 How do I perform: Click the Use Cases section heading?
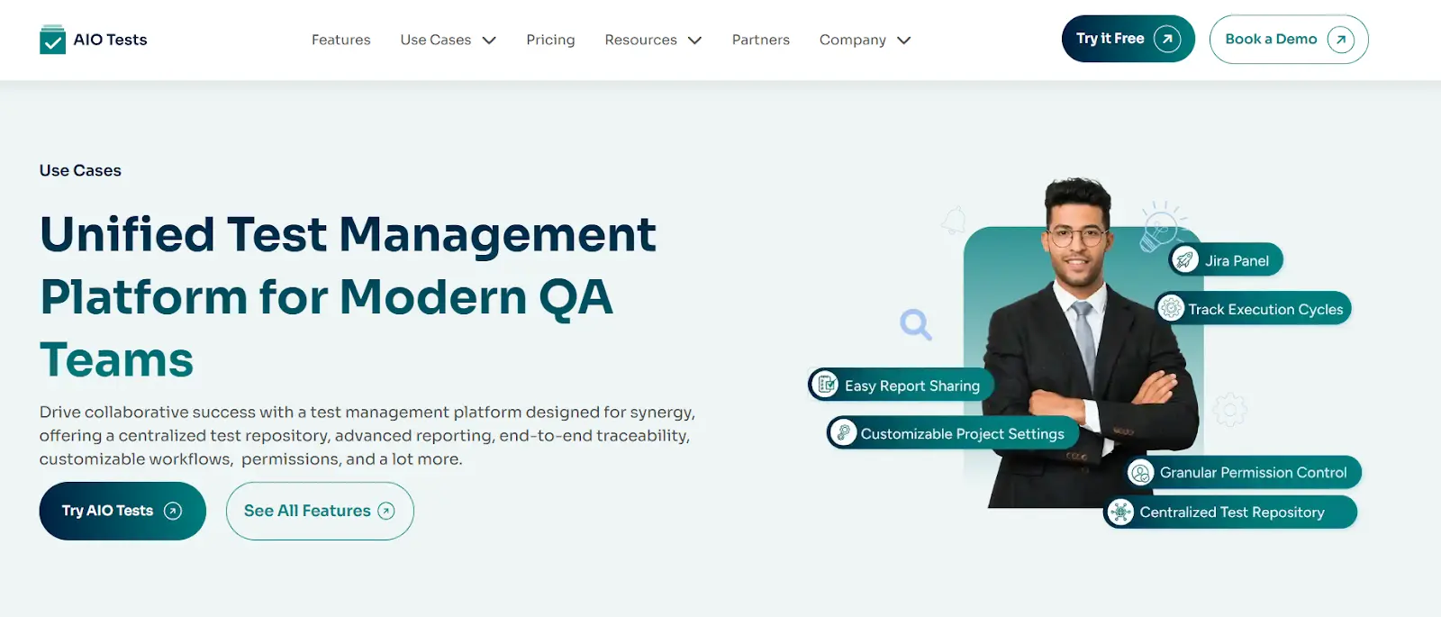click(80, 170)
